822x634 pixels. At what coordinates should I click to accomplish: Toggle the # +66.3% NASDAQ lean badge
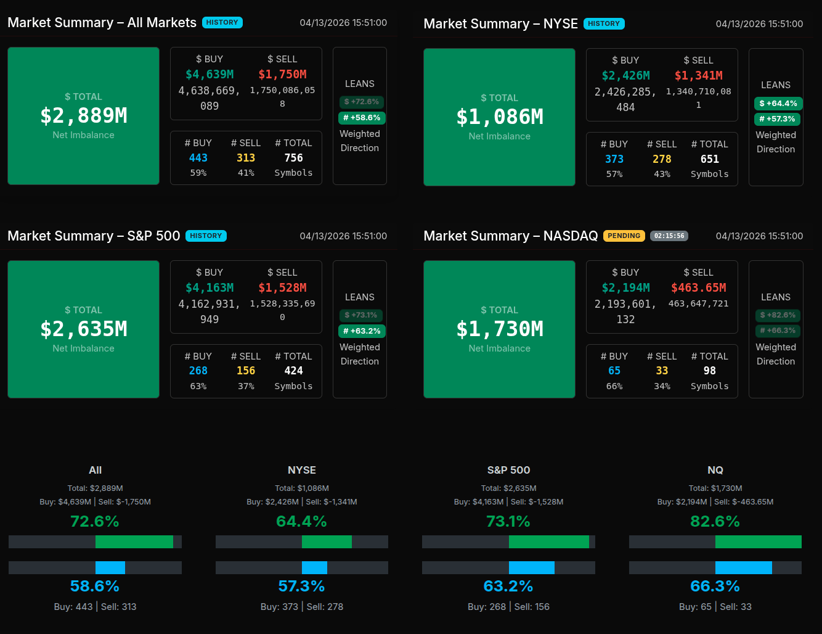click(x=777, y=331)
